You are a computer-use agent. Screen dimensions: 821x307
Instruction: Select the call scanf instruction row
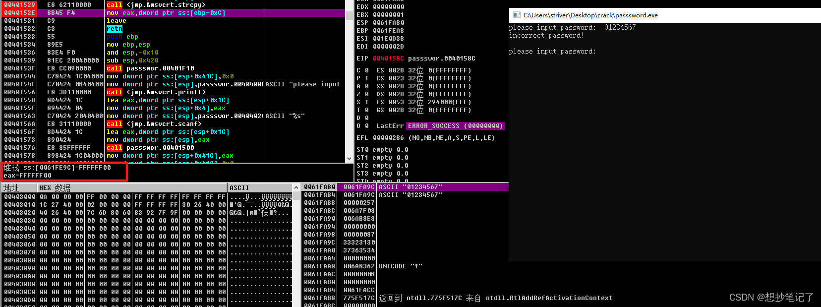point(174,124)
